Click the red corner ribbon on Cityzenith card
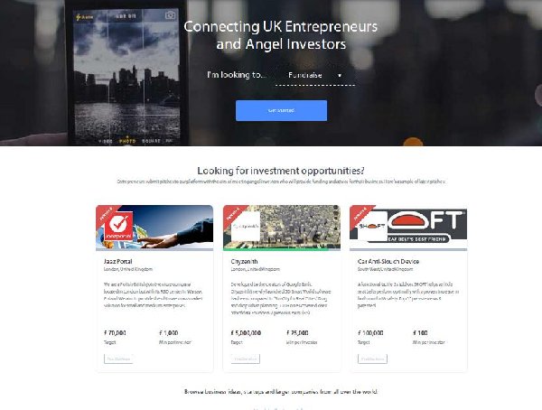Screen dimensions: 542x410 232,214
